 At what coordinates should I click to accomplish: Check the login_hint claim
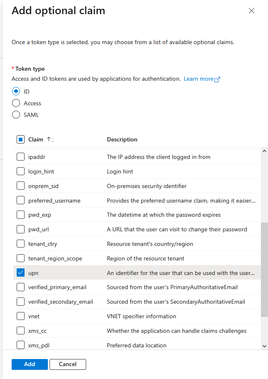coord(20,171)
